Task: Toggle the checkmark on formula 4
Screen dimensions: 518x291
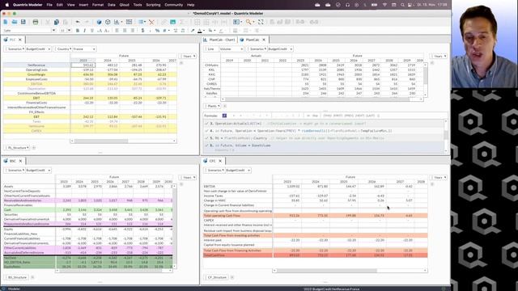Action: click(207, 131)
